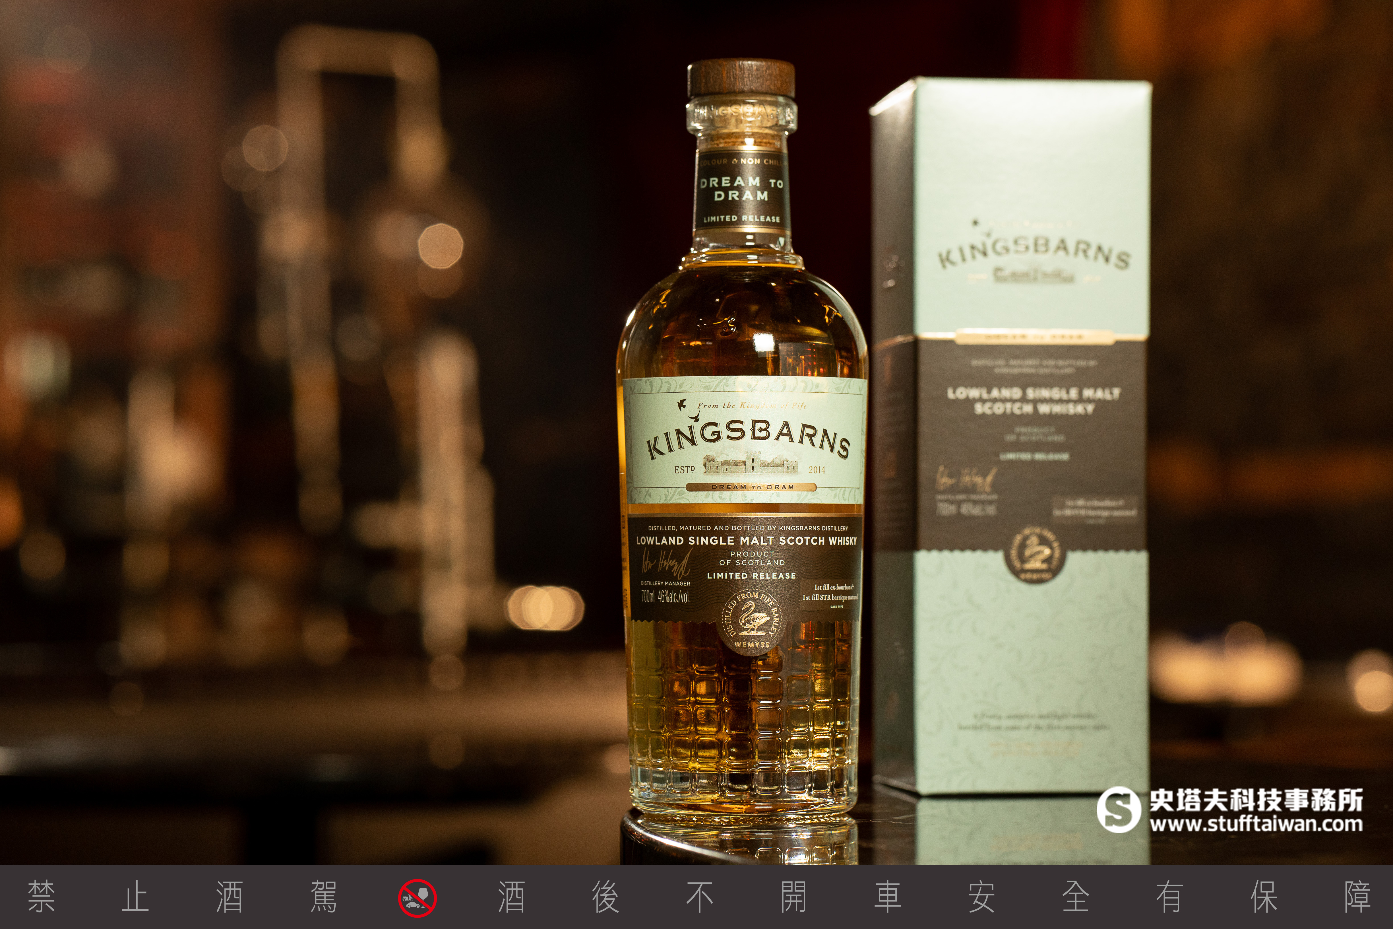1393x929 pixels.
Task: Click LIMITED RELEASE on the bottle neck label
Action: click(741, 219)
